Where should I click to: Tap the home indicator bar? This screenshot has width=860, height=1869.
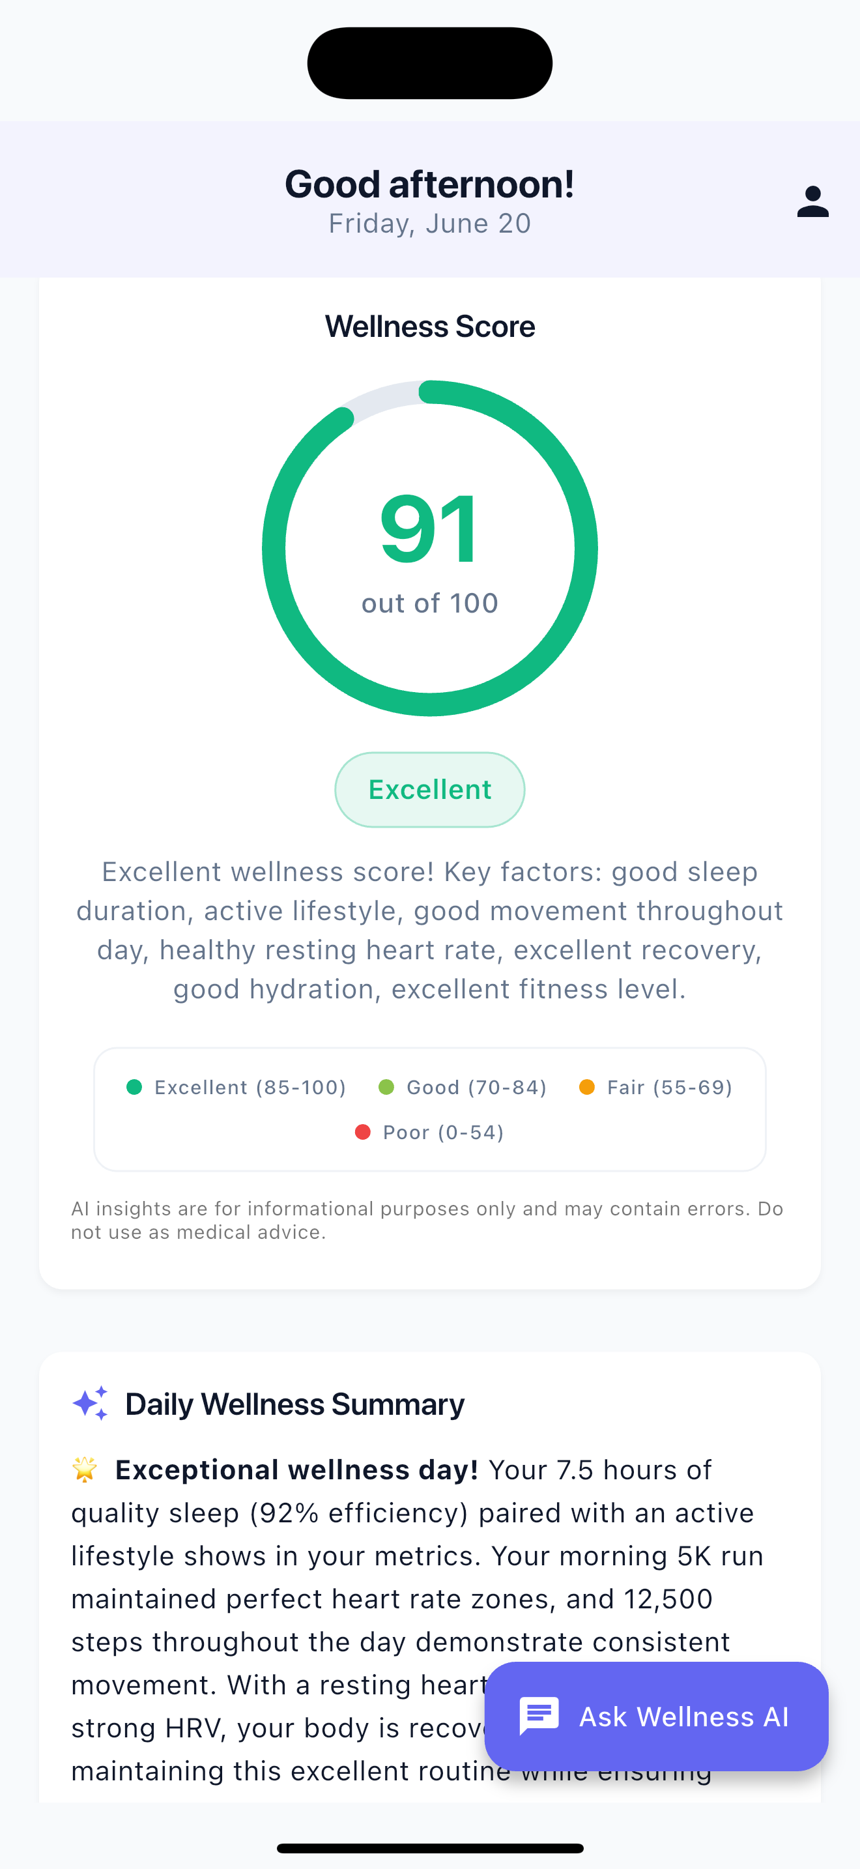[429, 1848]
